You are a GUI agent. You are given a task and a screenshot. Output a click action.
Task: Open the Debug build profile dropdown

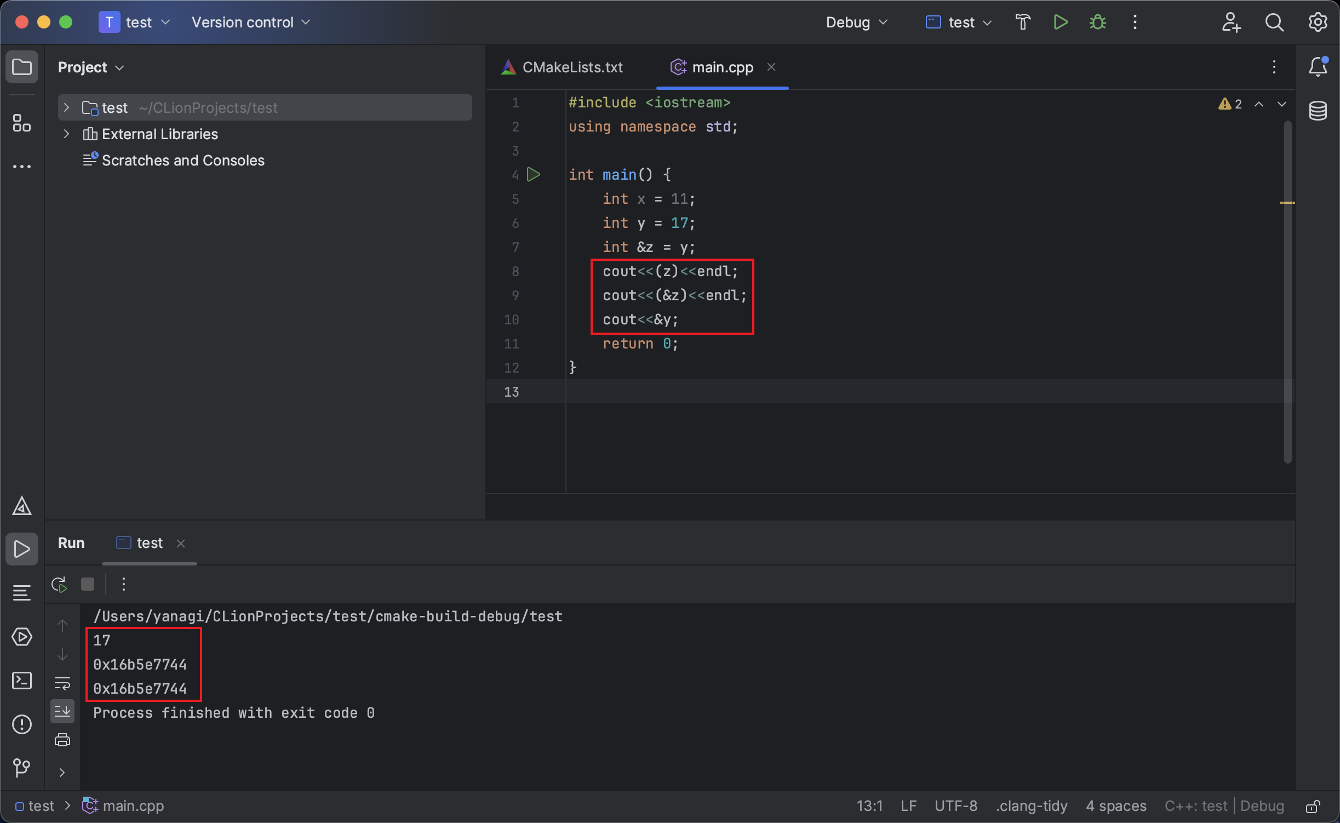click(856, 22)
